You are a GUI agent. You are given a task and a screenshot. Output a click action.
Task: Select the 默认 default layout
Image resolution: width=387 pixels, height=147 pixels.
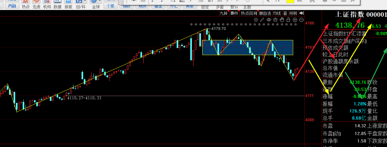[x=234, y=7]
